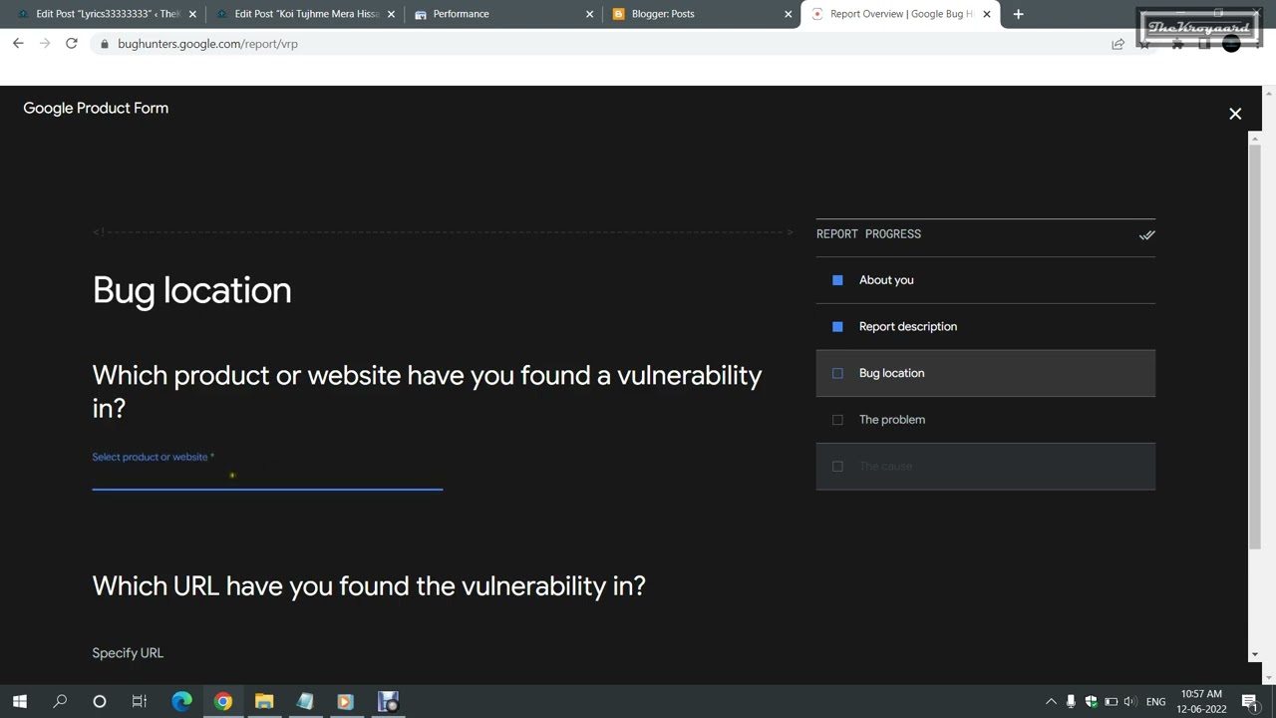The height and width of the screenshot is (718, 1276).
Task: Click the About you step checkbox
Action: tap(837, 280)
